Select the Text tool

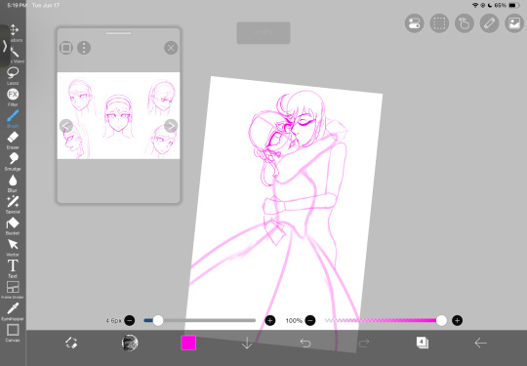pos(13,268)
